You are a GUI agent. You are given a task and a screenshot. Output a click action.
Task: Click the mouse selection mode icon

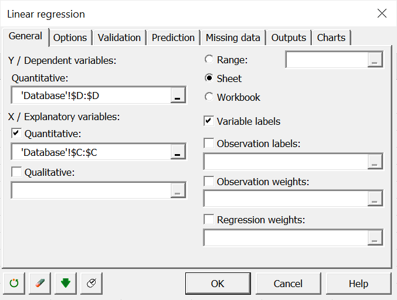tap(91, 284)
